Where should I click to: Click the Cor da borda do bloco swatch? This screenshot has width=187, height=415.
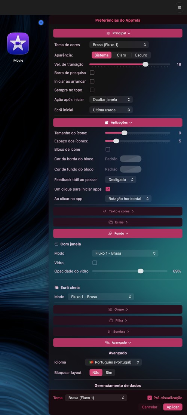click(131, 159)
